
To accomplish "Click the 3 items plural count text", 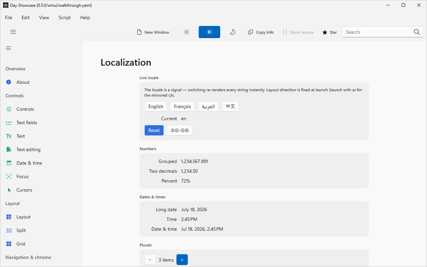I will coord(166,260).
